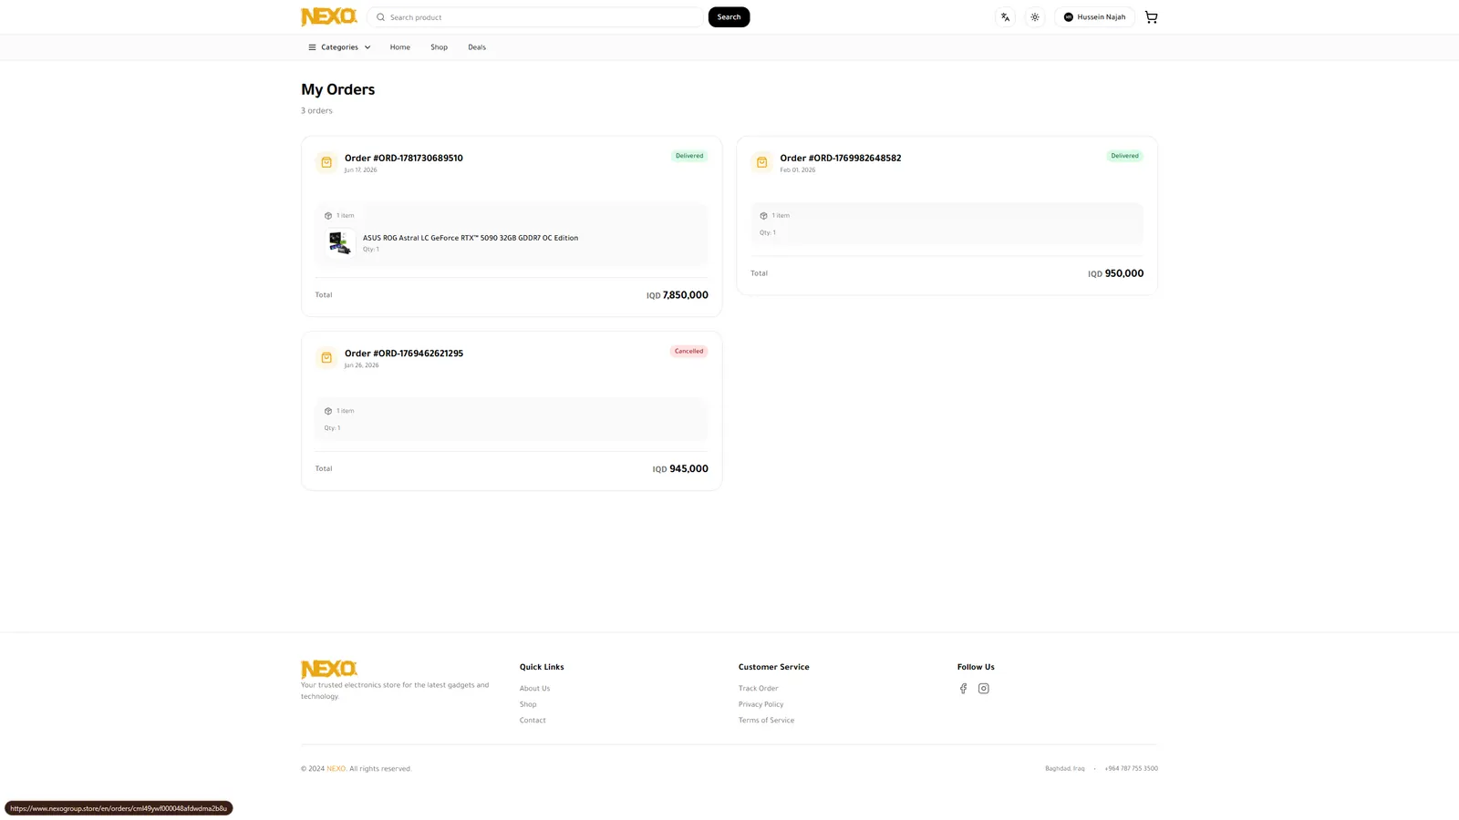Click the package icon in the Feb 01 order
Viewport: 1459px width, 820px height.
point(763,216)
